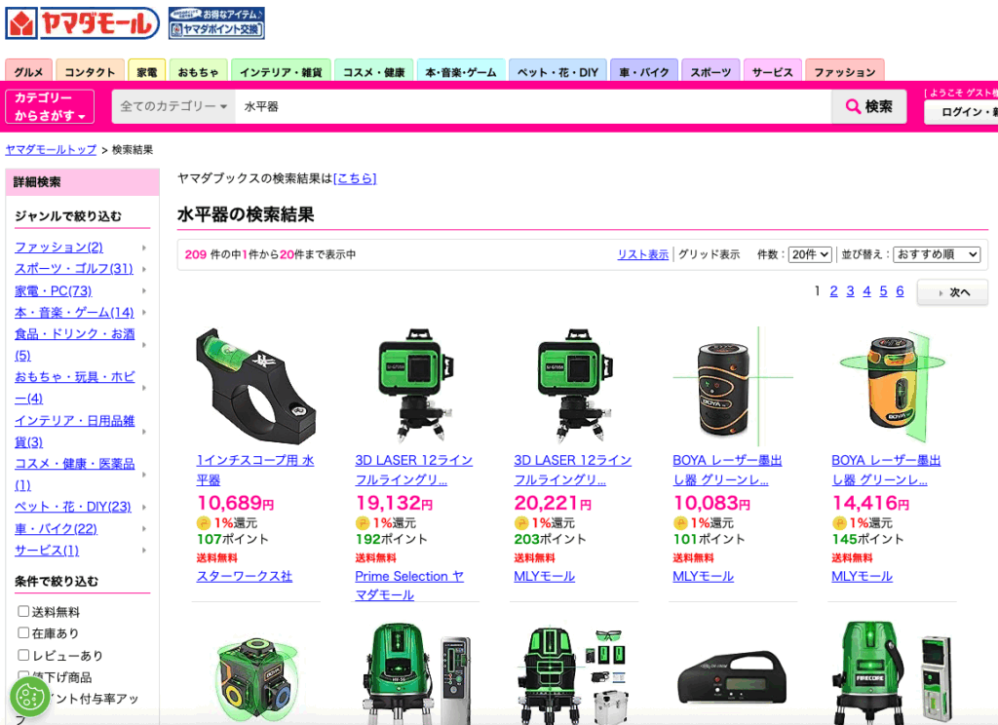Screen dimensions: 998x725
Task: Filter by サービス(1) genre
Action: (x=47, y=550)
